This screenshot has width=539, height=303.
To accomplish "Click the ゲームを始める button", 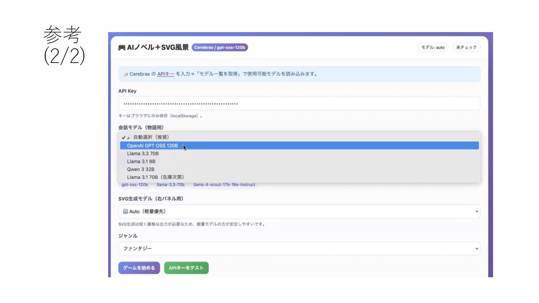I will (139, 268).
